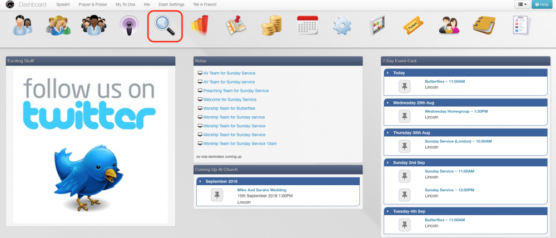
Task: Click pin icon beside Sunday Service 12:00PM
Action: coord(404,195)
